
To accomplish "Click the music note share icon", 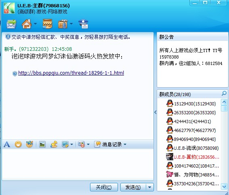I will (54, 144).
